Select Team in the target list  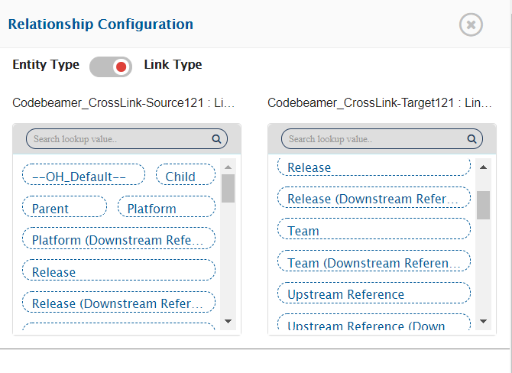tap(374, 230)
